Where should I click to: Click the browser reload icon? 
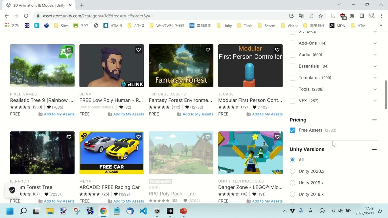point(26,16)
